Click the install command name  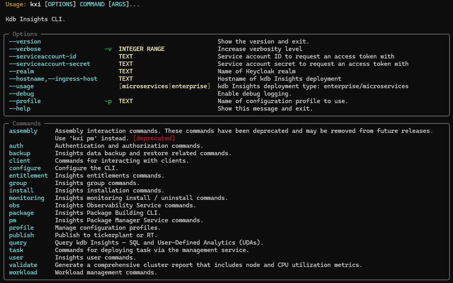[x=21, y=191]
